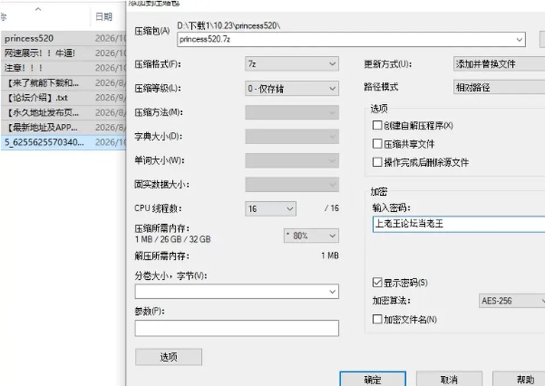
Task: Select princess520 in the file list
Action: tap(63, 38)
